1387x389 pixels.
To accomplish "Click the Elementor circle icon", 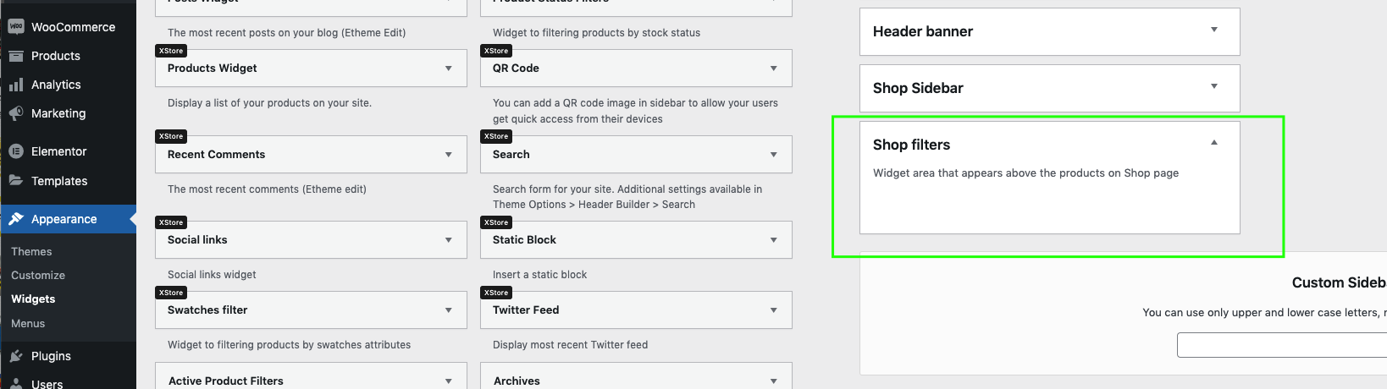I will click(x=16, y=151).
